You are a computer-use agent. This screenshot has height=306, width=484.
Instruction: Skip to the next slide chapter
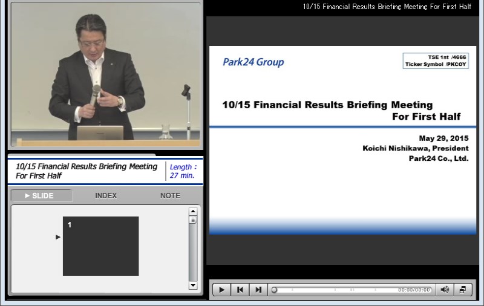258,290
